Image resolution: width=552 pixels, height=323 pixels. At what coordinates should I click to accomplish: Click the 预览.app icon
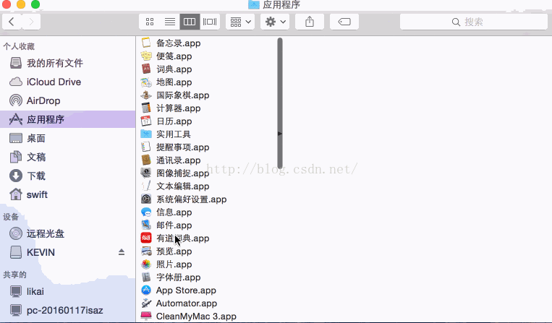pos(146,251)
